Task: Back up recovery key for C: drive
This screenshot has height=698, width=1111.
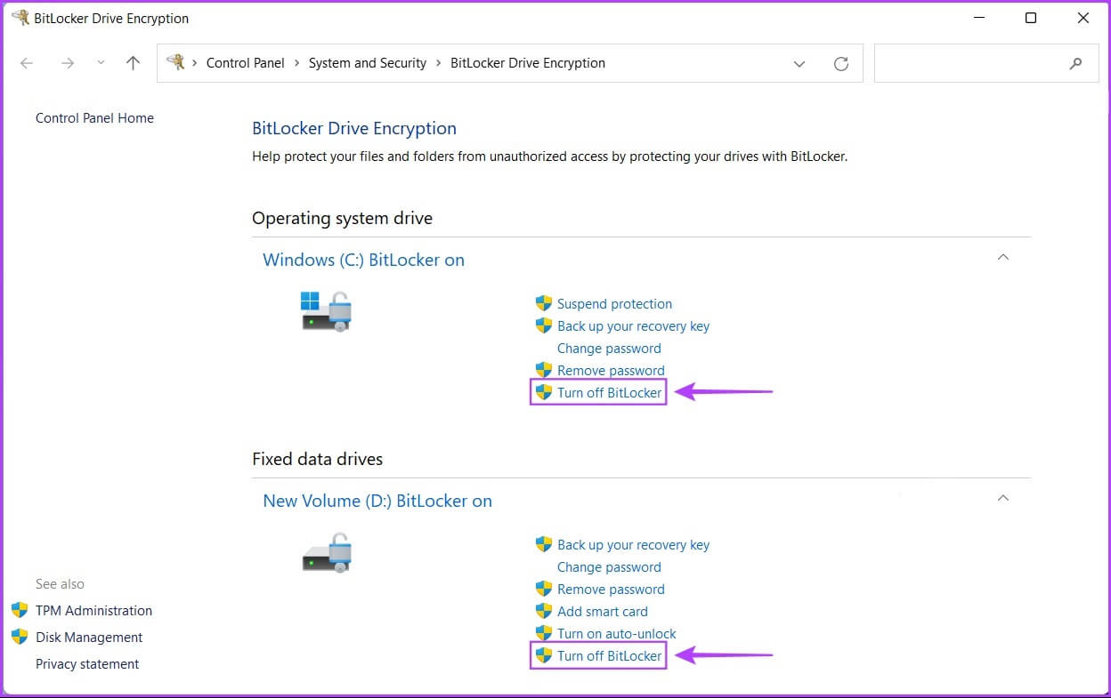Action: pos(633,326)
